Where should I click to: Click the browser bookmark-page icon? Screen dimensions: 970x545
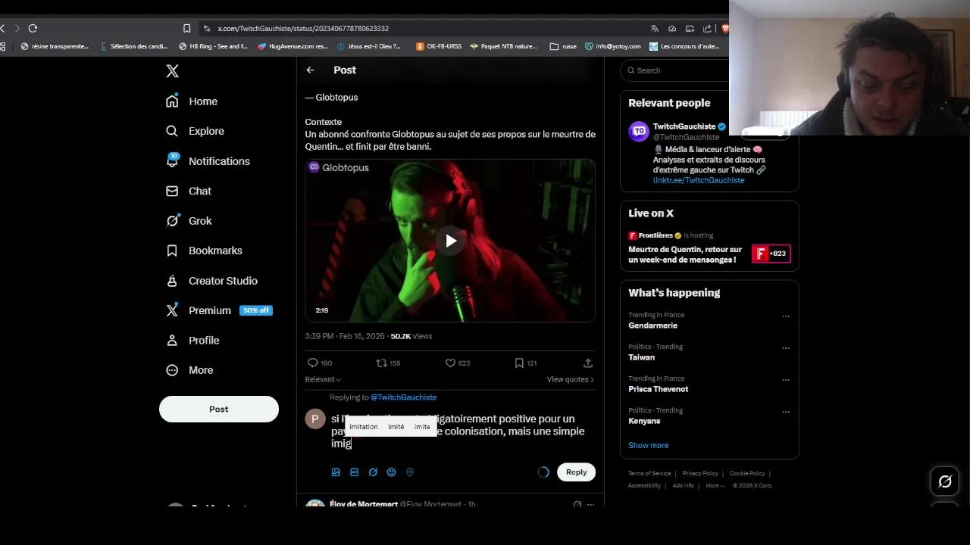[186, 29]
